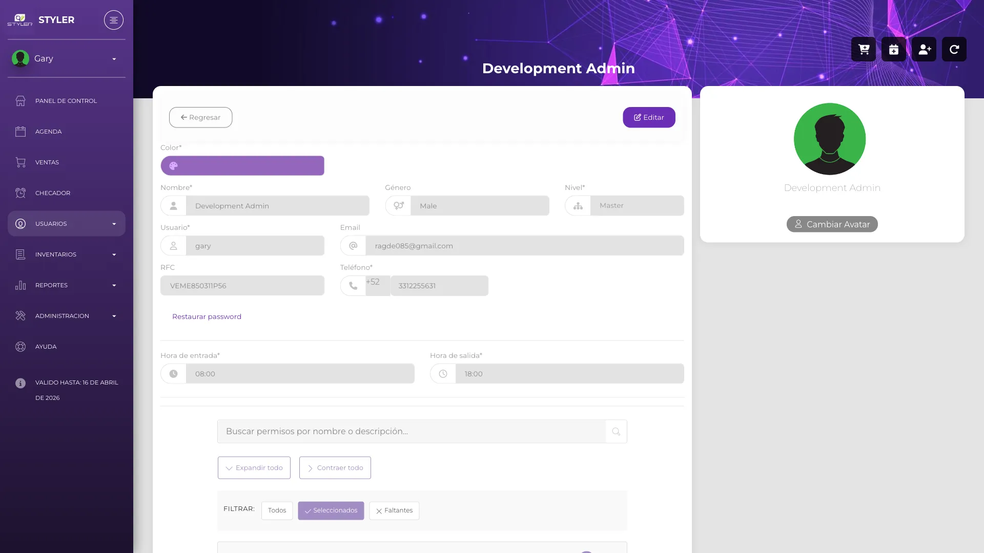The width and height of the screenshot is (984, 553).
Task: Click the Inventarios list icon
Action: click(x=20, y=254)
